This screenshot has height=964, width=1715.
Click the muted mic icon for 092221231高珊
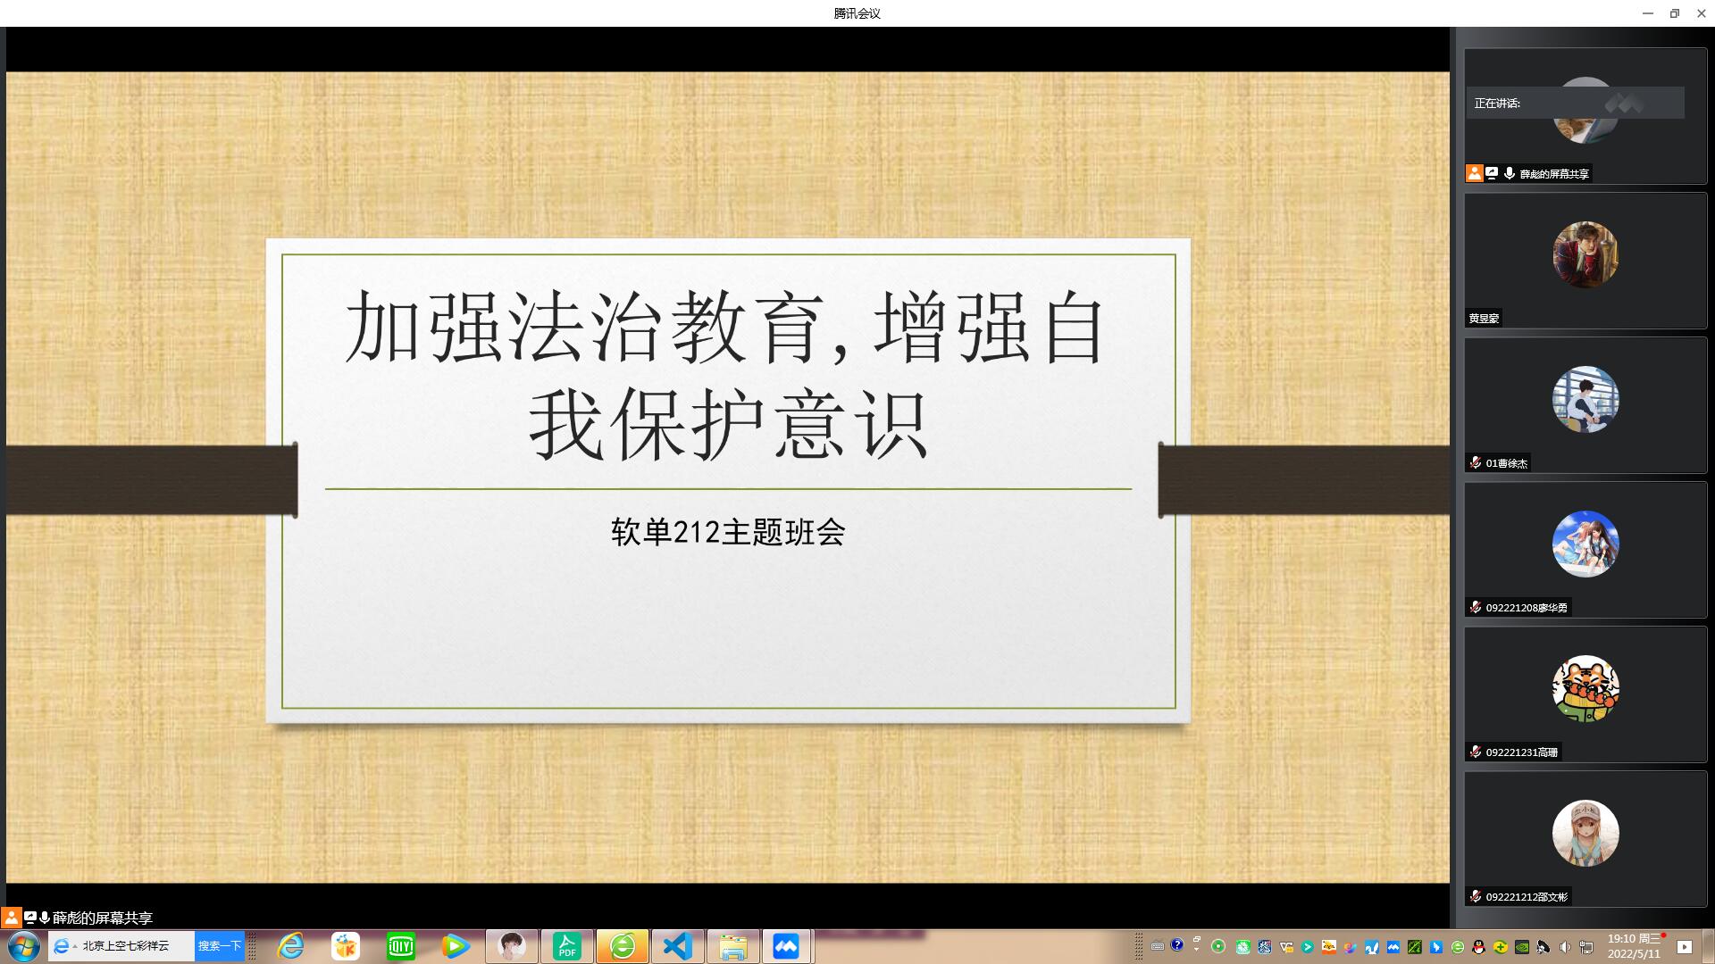pos(1476,752)
